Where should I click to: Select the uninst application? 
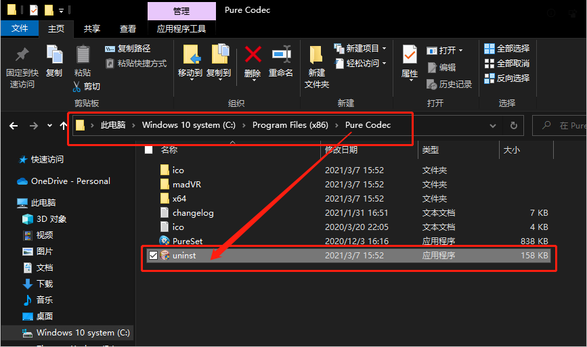coord(348,256)
